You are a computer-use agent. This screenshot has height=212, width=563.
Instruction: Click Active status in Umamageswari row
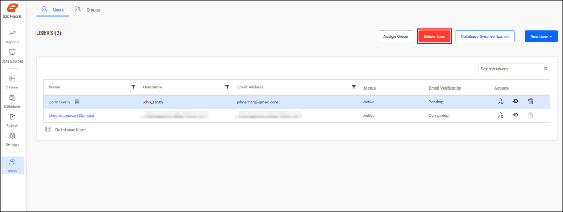[x=369, y=115]
